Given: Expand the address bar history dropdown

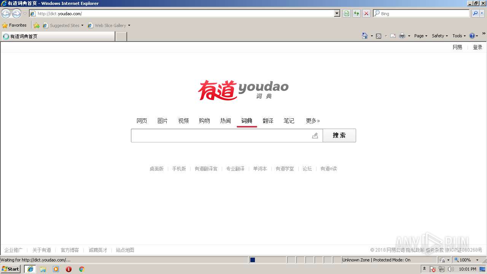Looking at the screenshot, I should [x=337, y=14].
